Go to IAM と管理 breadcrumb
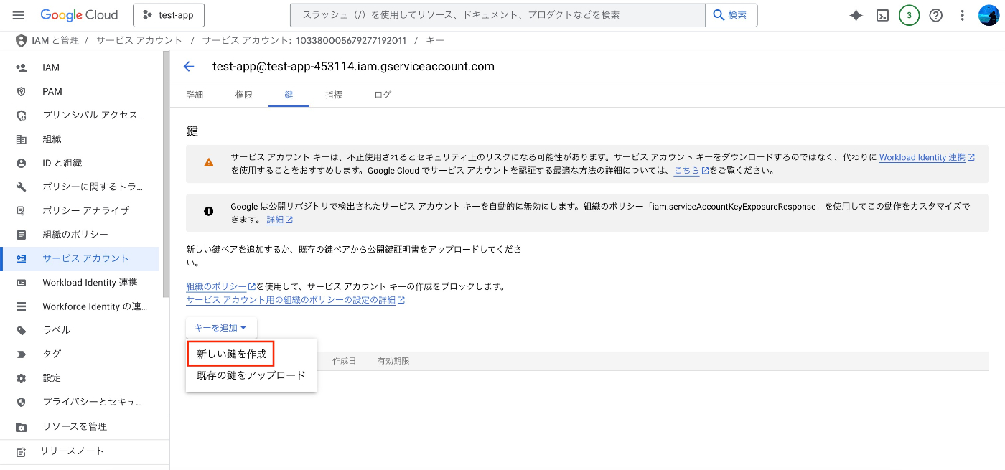Image resolution: width=1005 pixels, height=470 pixels. [55, 41]
